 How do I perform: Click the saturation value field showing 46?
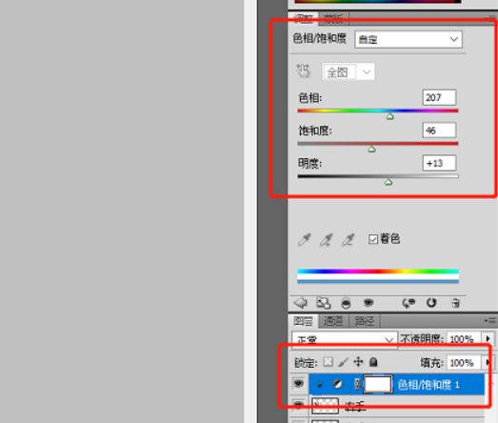click(439, 131)
